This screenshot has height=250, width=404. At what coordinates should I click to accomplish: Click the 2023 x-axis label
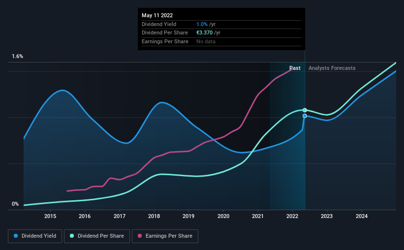pyautogui.click(x=327, y=216)
